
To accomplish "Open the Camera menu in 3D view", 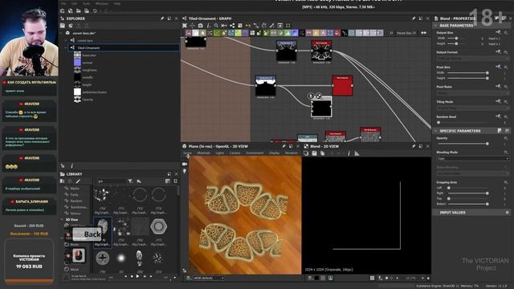I will pos(235,153).
